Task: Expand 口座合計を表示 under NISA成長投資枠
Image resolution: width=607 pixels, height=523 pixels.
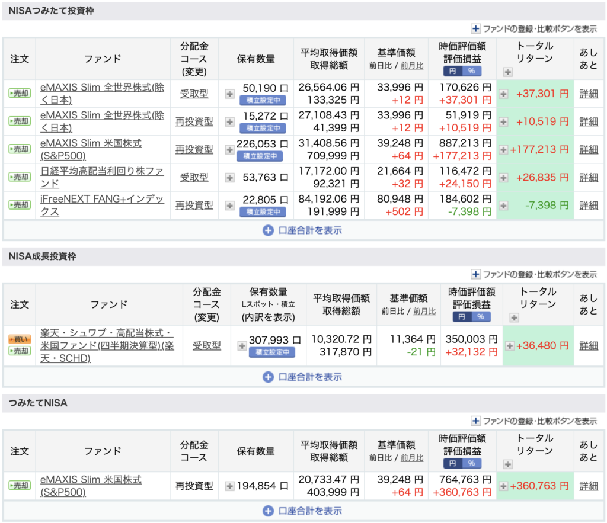Action: point(302,377)
